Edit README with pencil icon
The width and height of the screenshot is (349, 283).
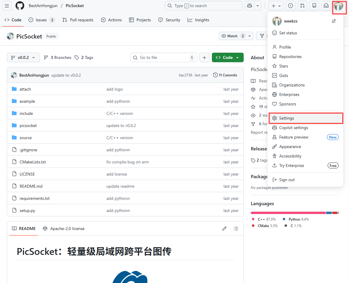(224, 229)
